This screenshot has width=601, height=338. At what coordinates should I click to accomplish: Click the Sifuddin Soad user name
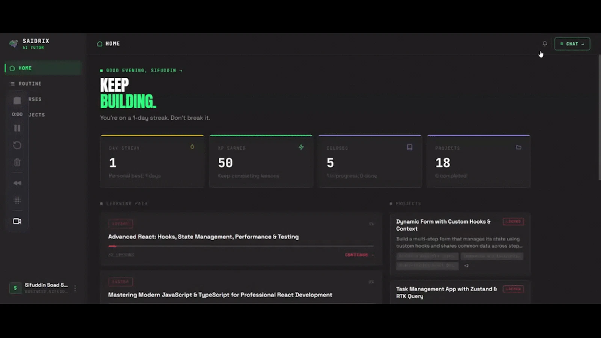coord(46,285)
